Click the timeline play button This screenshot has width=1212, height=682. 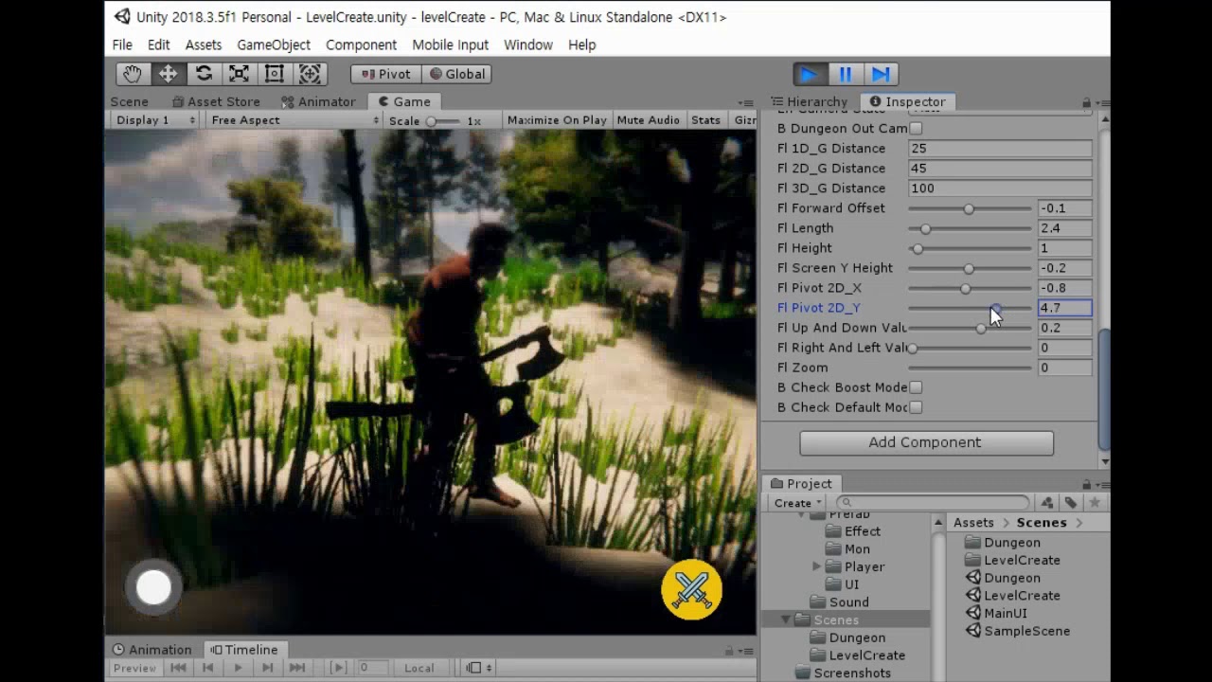point(238,668)
